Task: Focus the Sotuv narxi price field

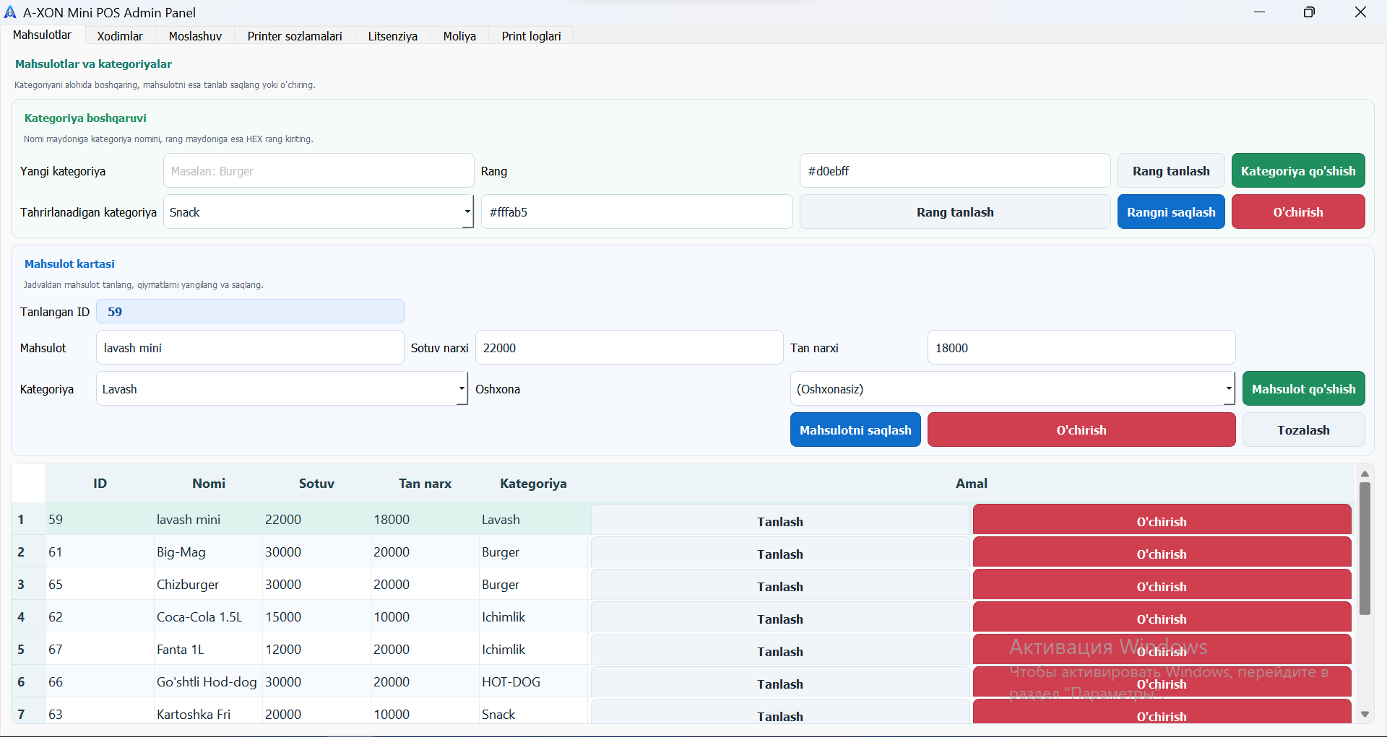Action: point(628,348)
